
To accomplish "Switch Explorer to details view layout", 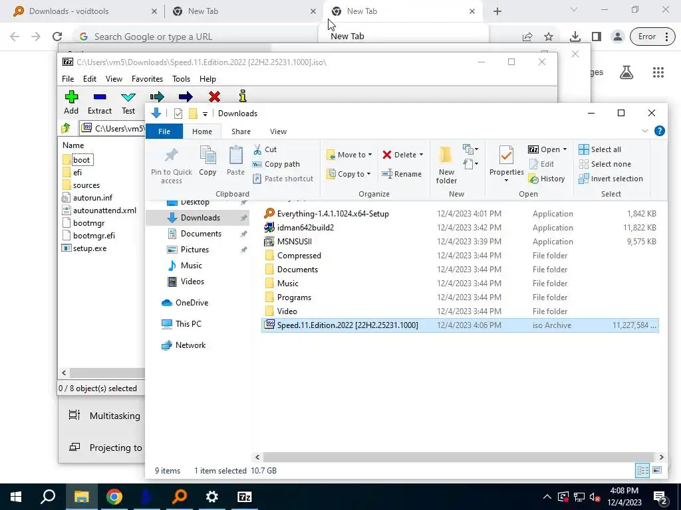I will (x=642, y=470).
